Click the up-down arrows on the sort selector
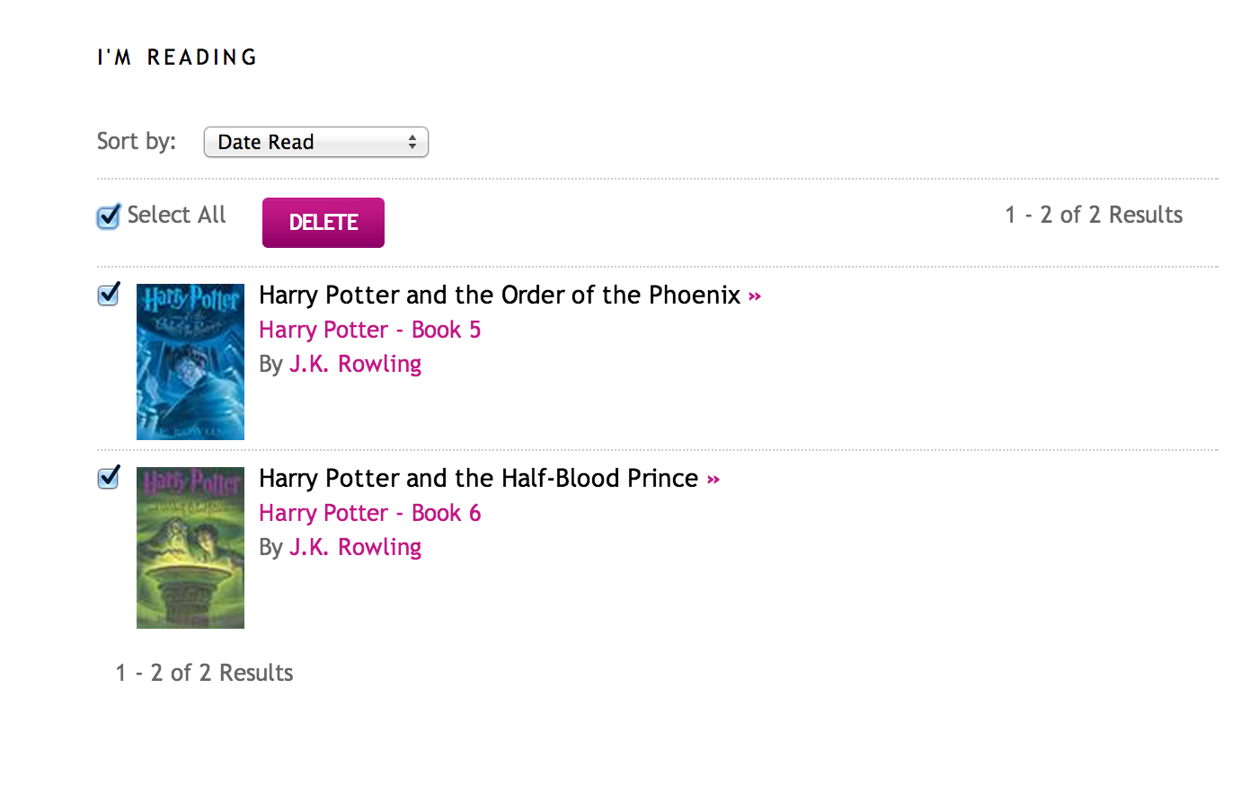 (412, 142)
